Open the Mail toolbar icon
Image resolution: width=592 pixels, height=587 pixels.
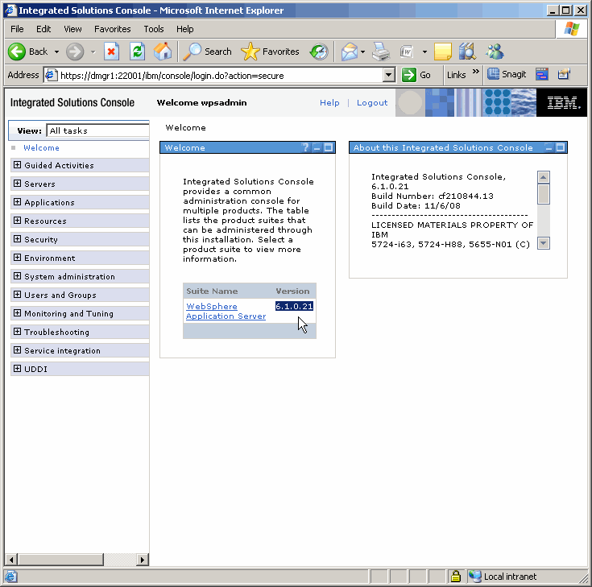349,52
